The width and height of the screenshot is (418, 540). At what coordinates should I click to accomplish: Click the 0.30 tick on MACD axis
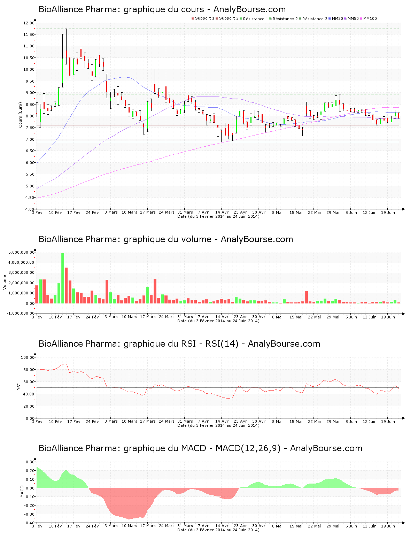pyautogui.click(x=31, y=462)
